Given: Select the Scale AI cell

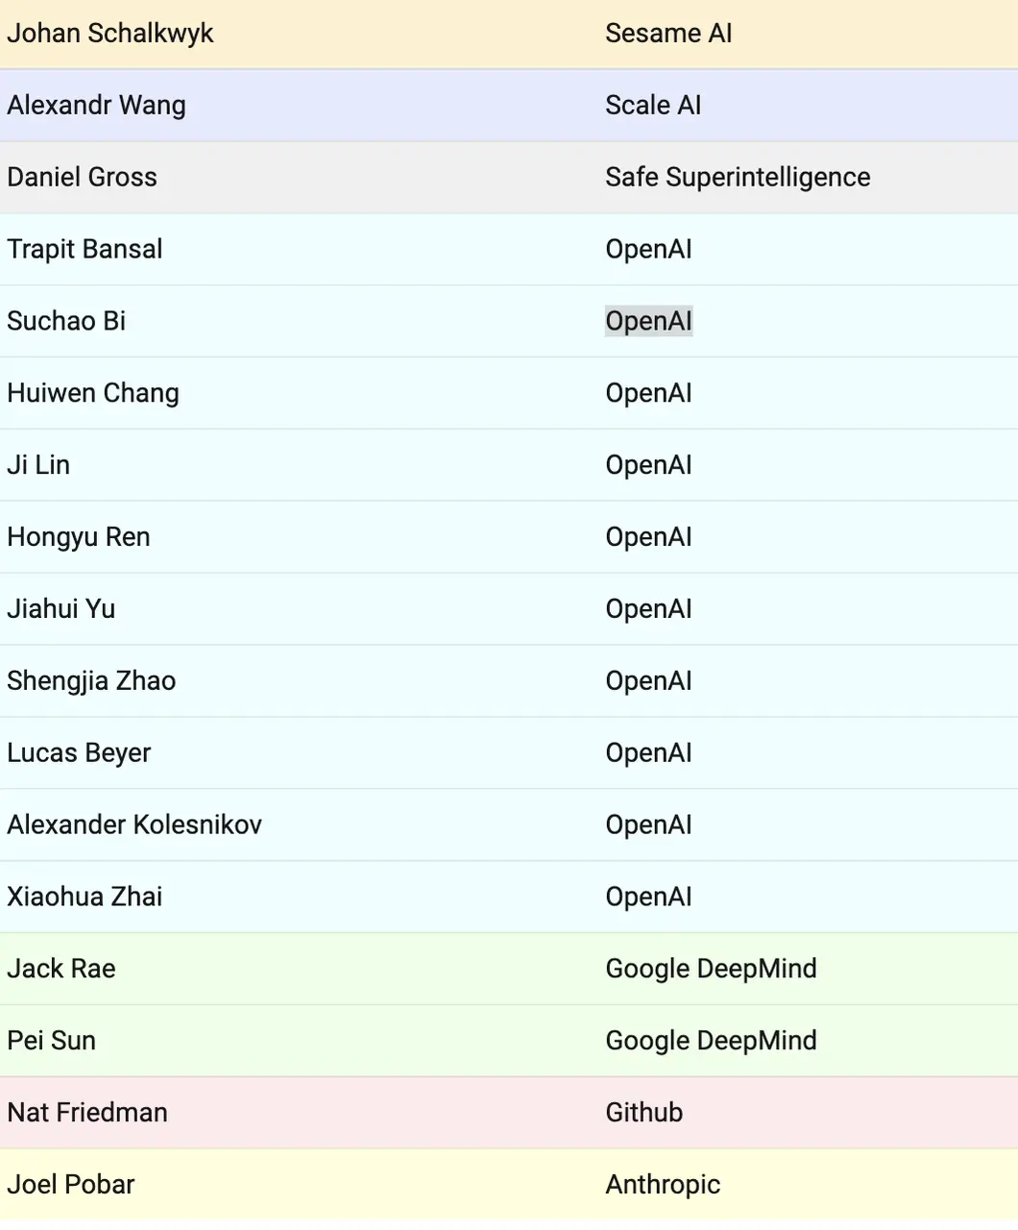Looking at the screenshot, I should pyautogui.click(x=653, y=106).
